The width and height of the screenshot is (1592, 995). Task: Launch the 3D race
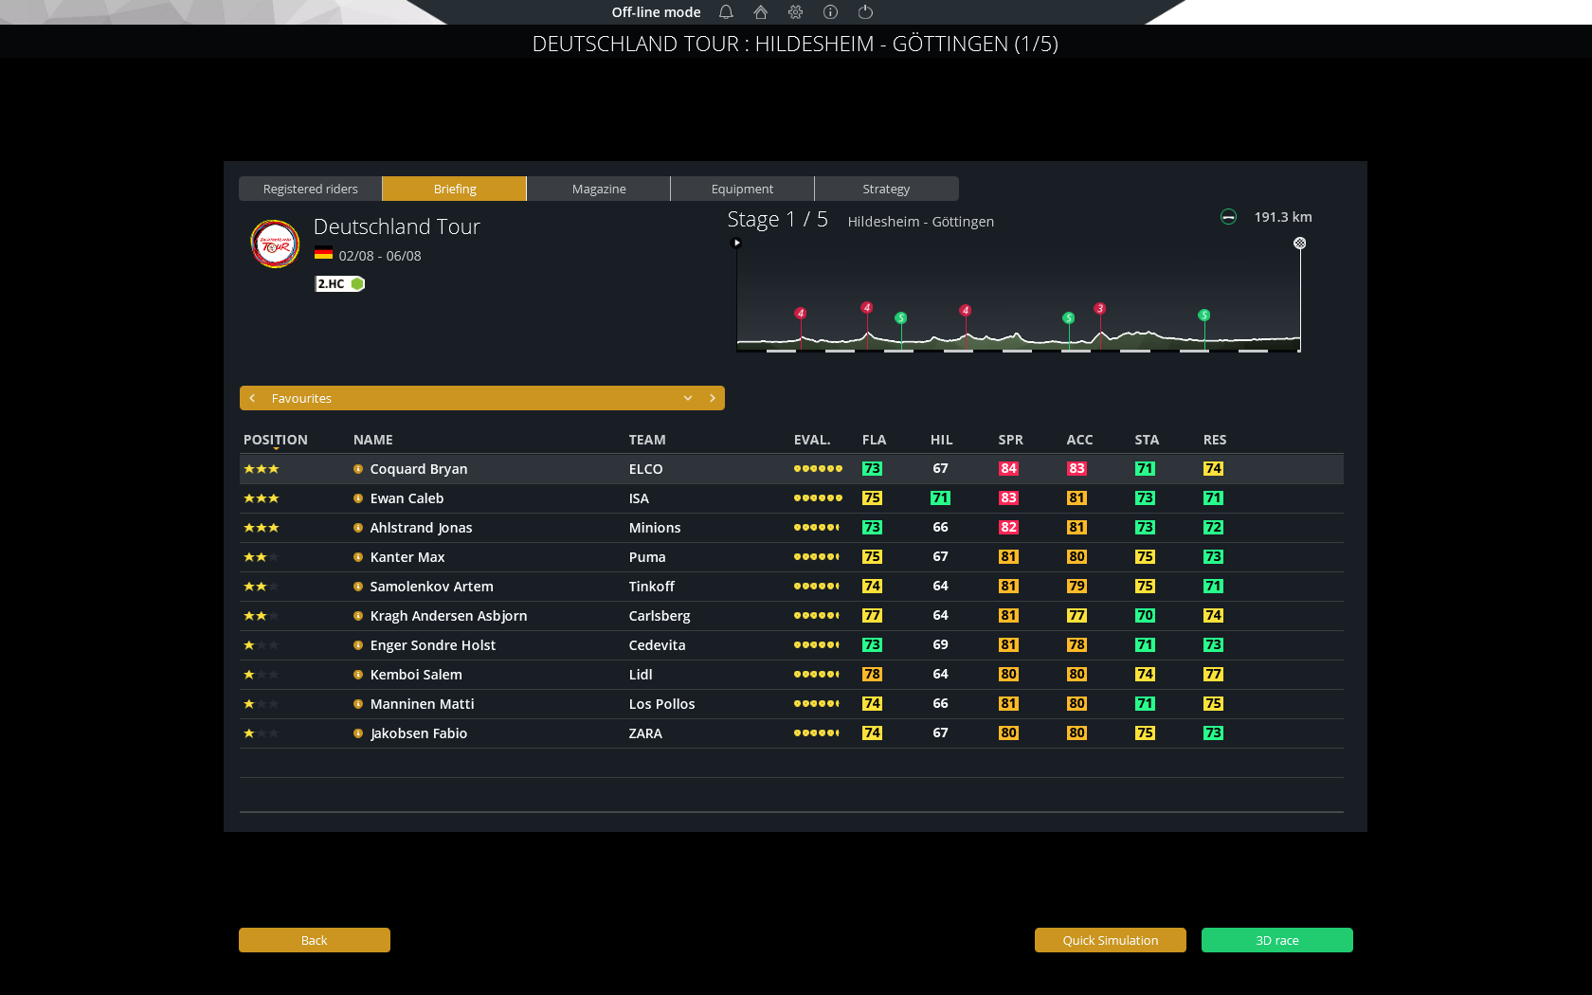pyautogui.click(x=1277, y=940)
